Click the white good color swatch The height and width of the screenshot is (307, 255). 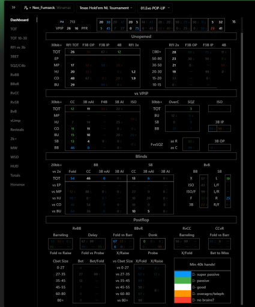pos(183,287)
